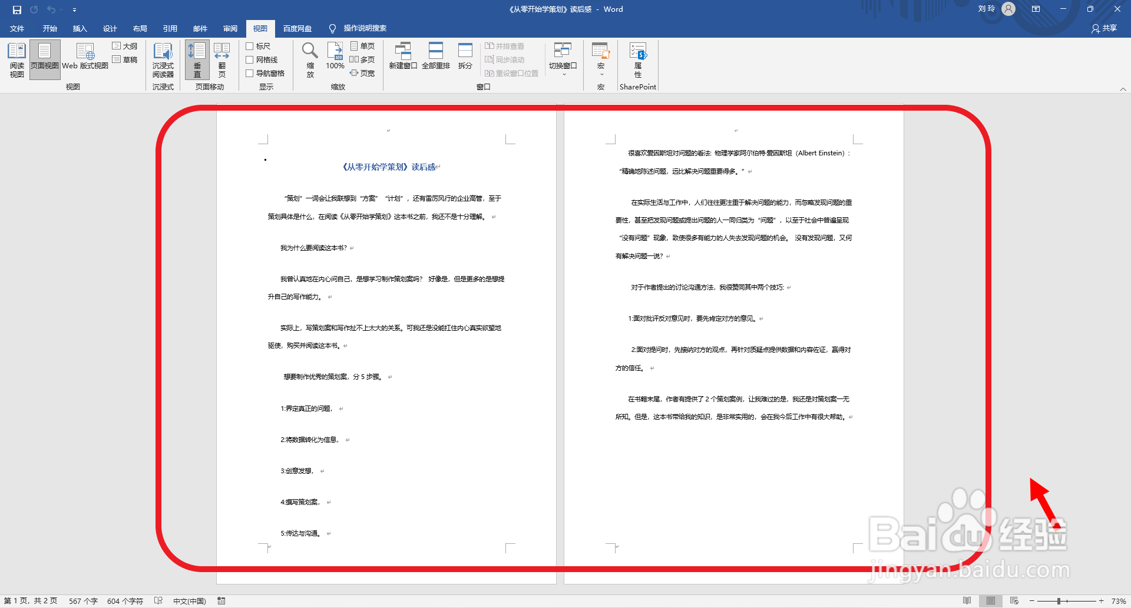Viewport: 1131px width, 608px height.
Task: Open a New Window (新建窗口)
Action: coord(403,57)
